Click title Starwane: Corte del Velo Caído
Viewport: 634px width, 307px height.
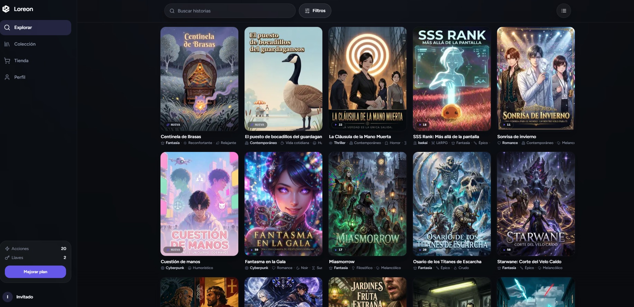(529, 262)
